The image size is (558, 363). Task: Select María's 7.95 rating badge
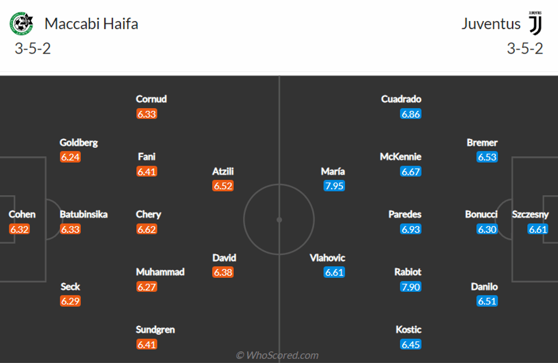[334, 186]
